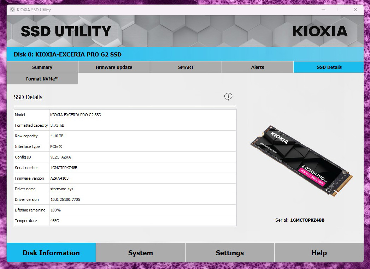Switch to the Firmware Update tab
This screenshot has width=370, height=269.
114,67
